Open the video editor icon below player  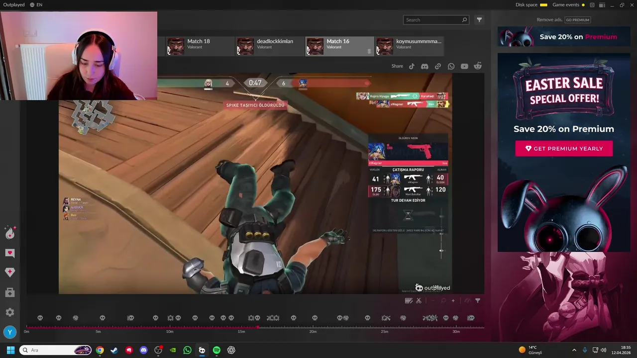409,300
